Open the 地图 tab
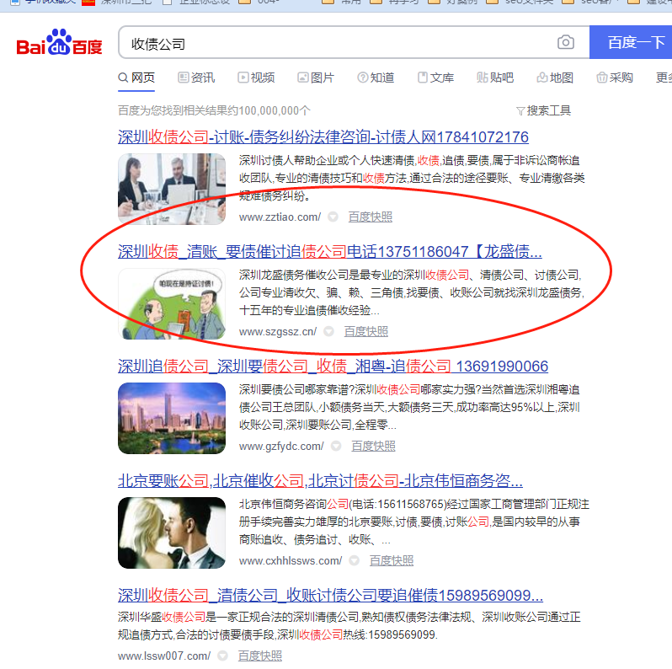The image size is (672, 669). tap(555, 78)
